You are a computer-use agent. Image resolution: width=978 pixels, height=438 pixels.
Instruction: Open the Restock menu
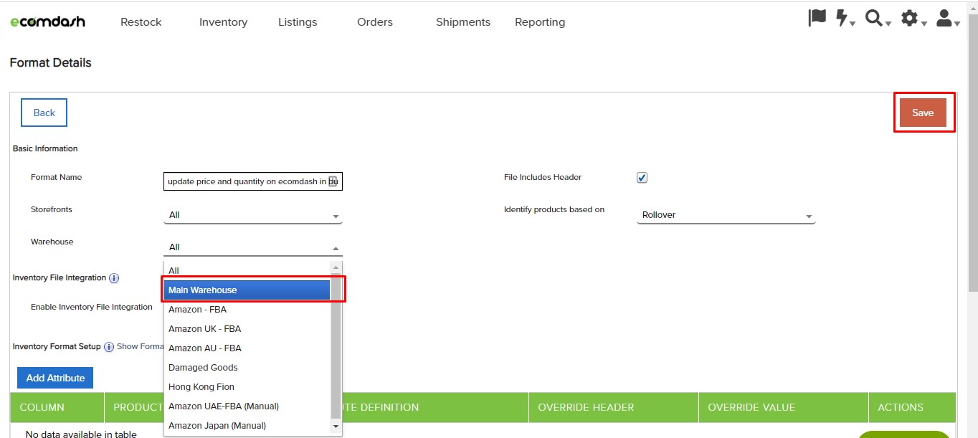141,22
